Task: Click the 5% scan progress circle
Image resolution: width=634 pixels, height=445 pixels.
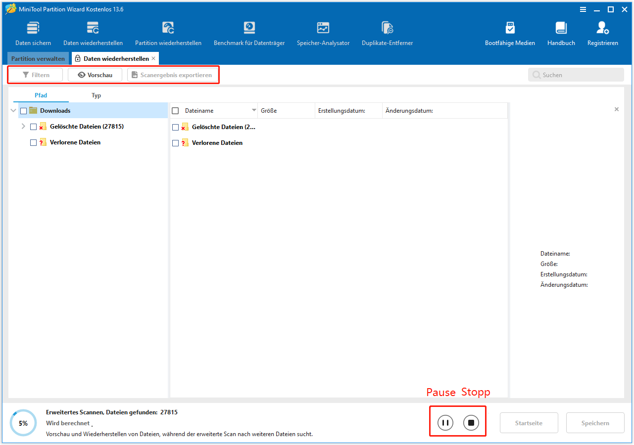Action: [x=23, y=423]
